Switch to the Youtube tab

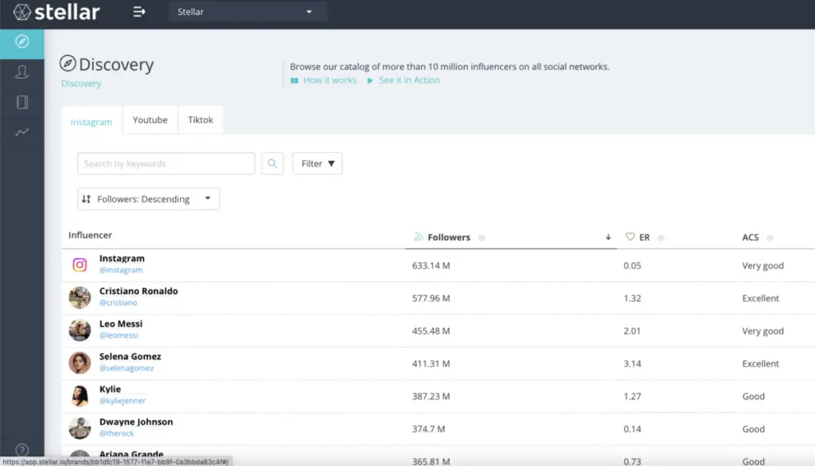[150, 120]
